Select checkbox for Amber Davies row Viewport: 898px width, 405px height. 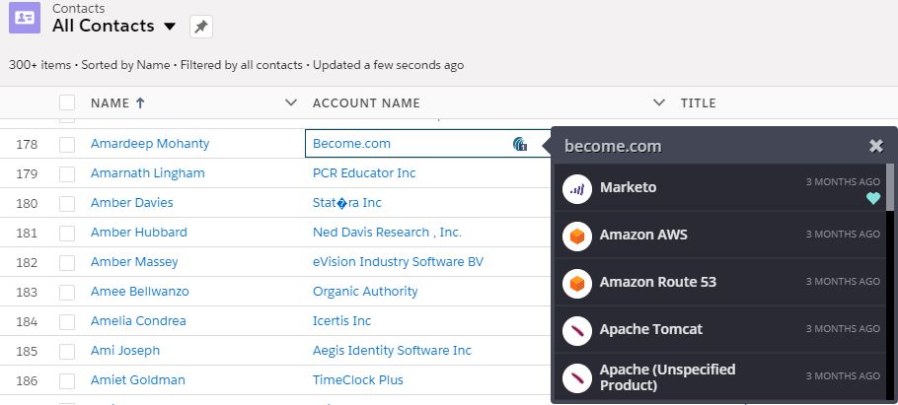[67, 203]
